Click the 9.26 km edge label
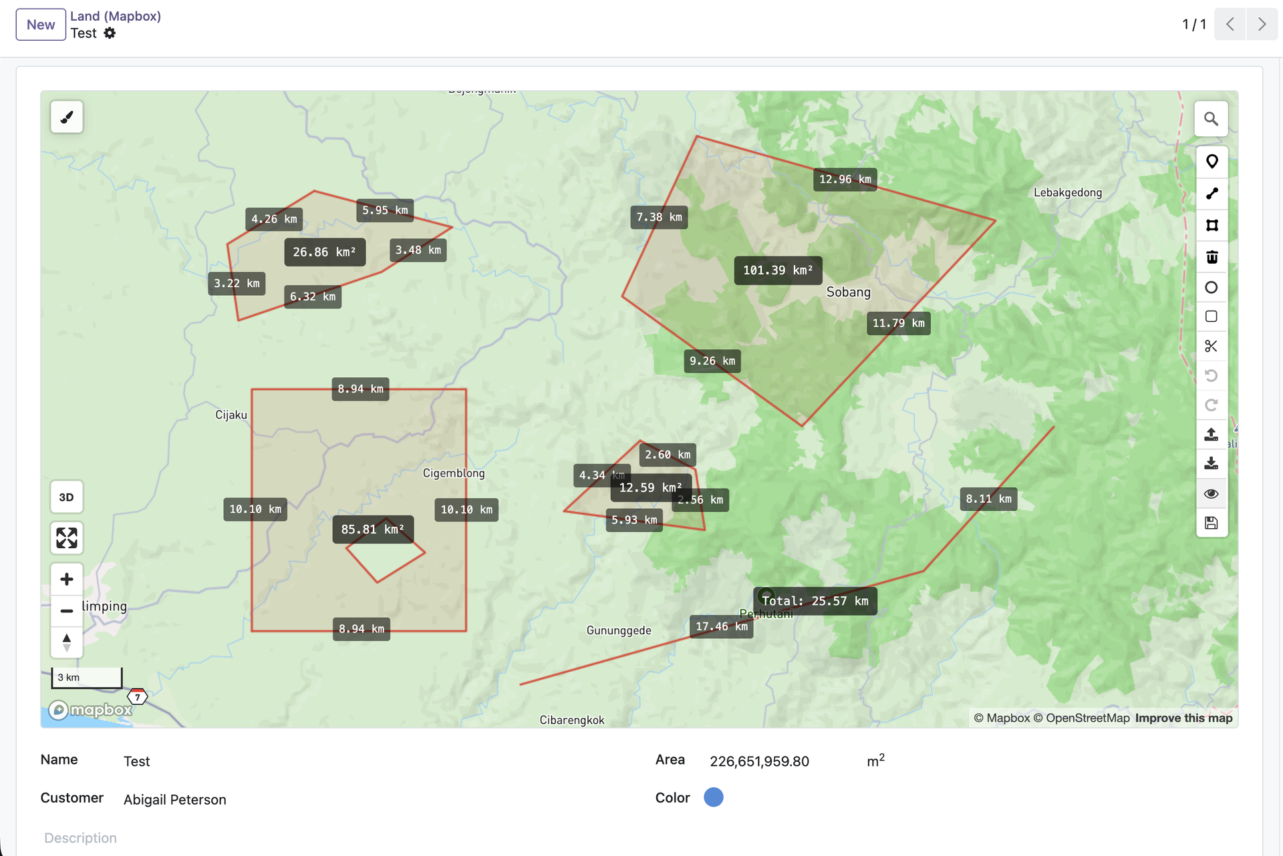 (712, 361)
